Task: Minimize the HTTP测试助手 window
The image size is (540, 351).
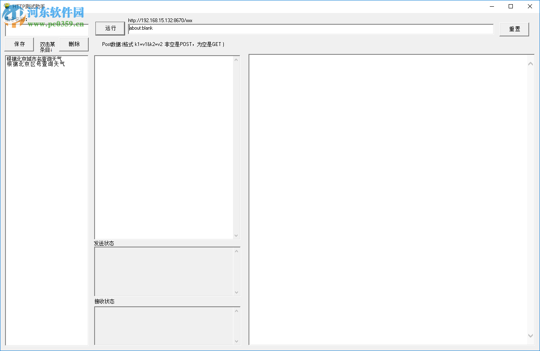Action: (x=492, y=6)
